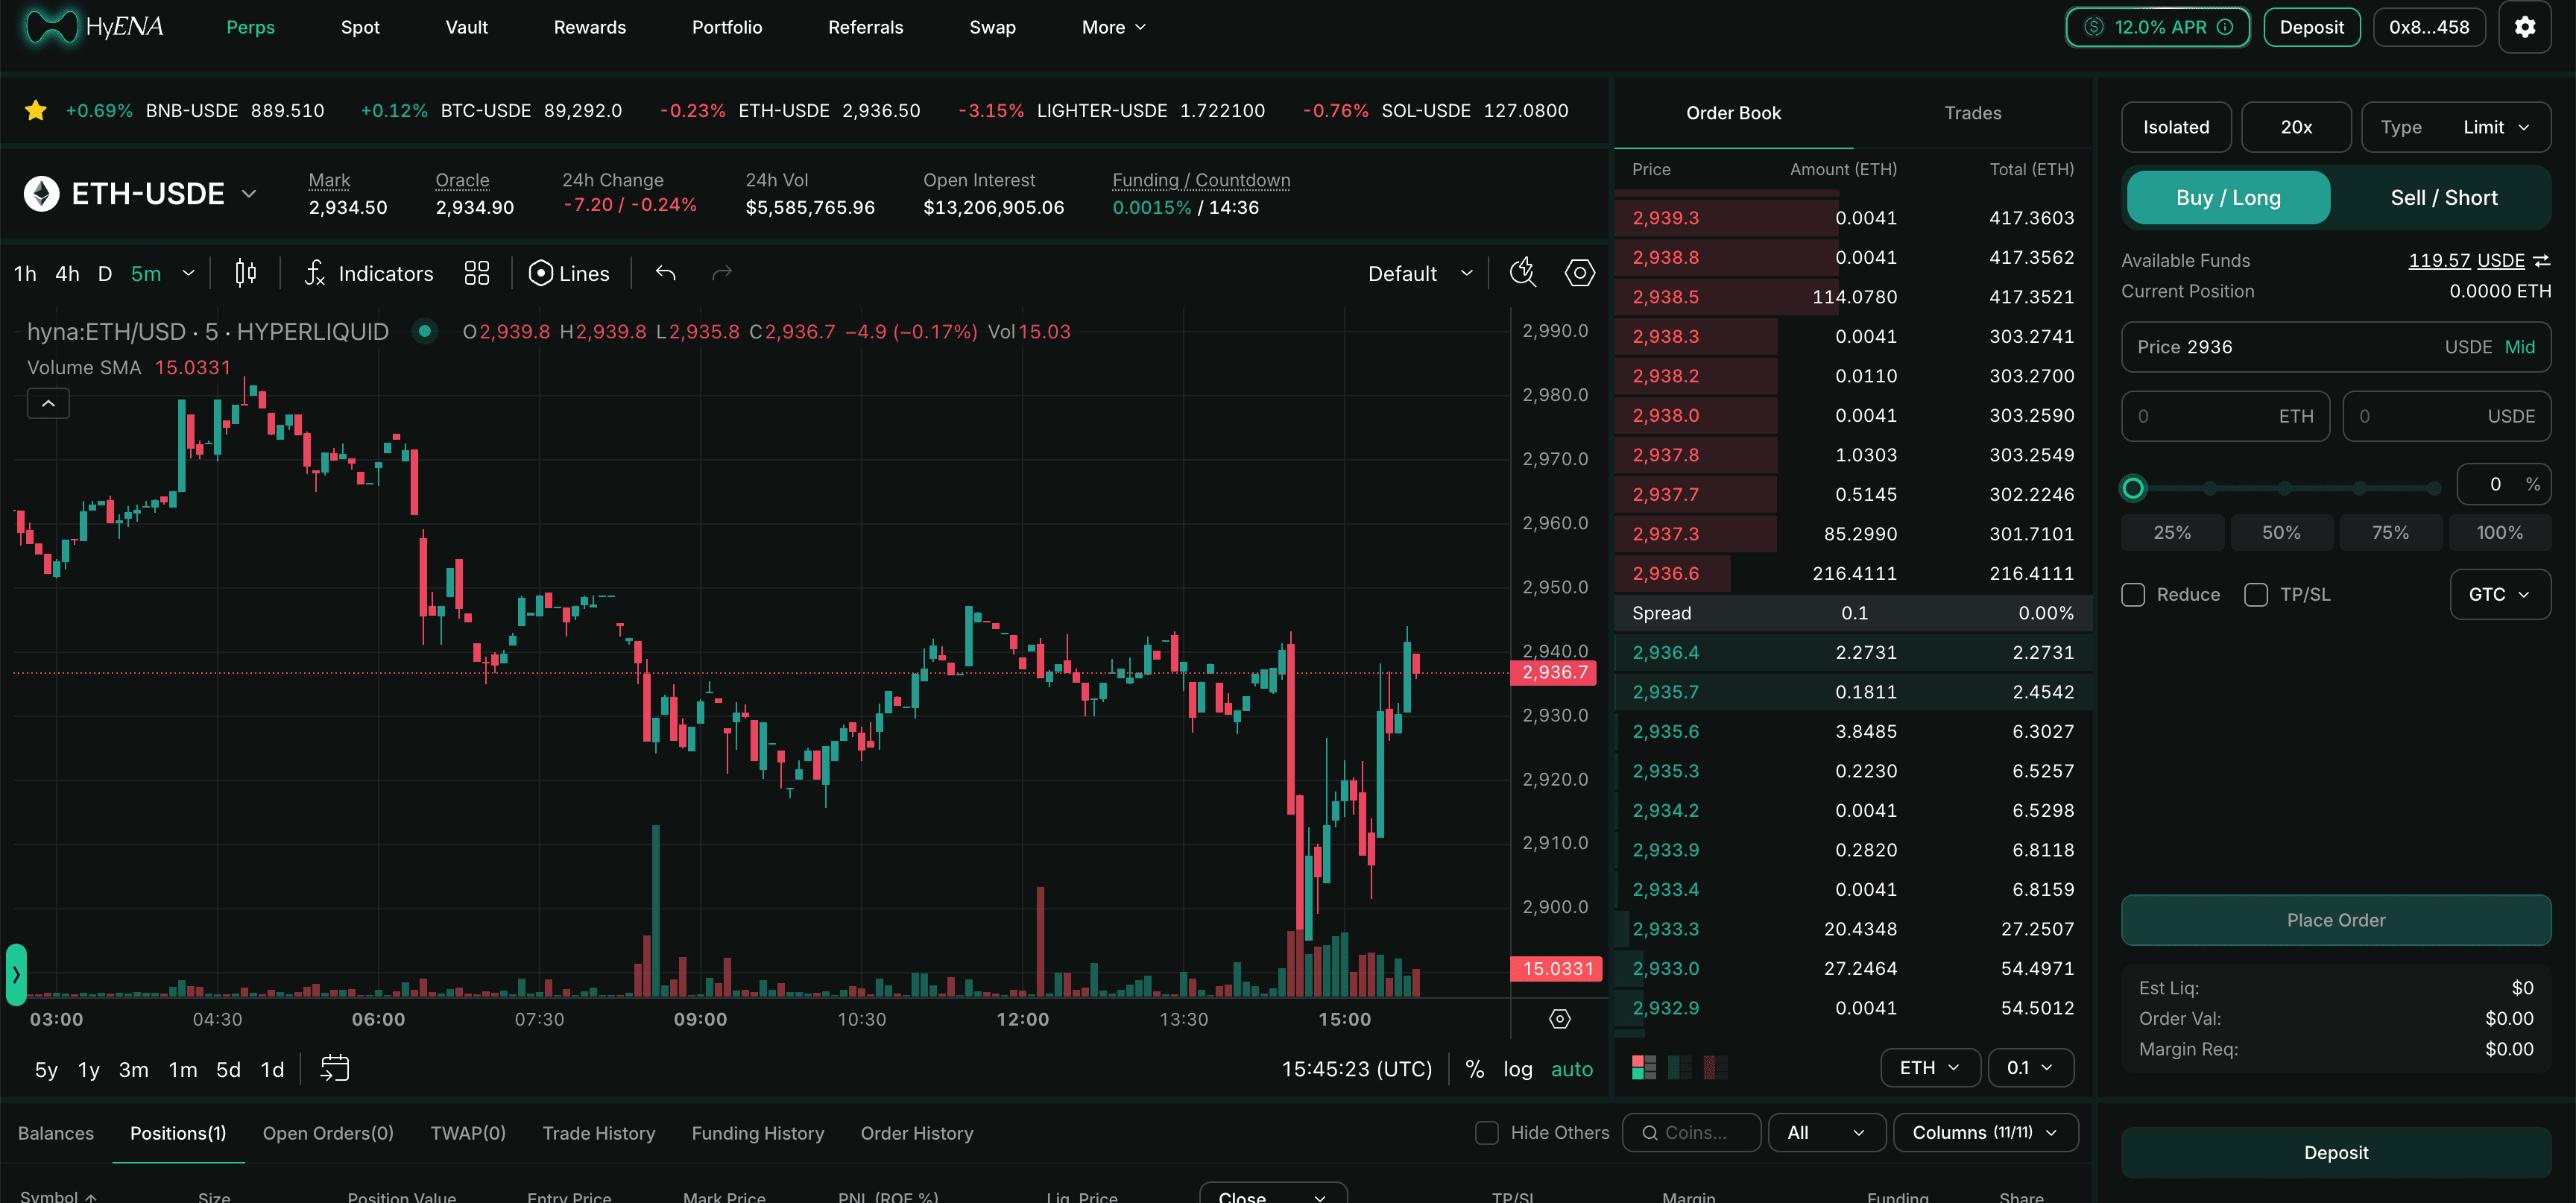
Task: Expand the GTC time-in-force dropdown
Action: tap(2499, 595)
